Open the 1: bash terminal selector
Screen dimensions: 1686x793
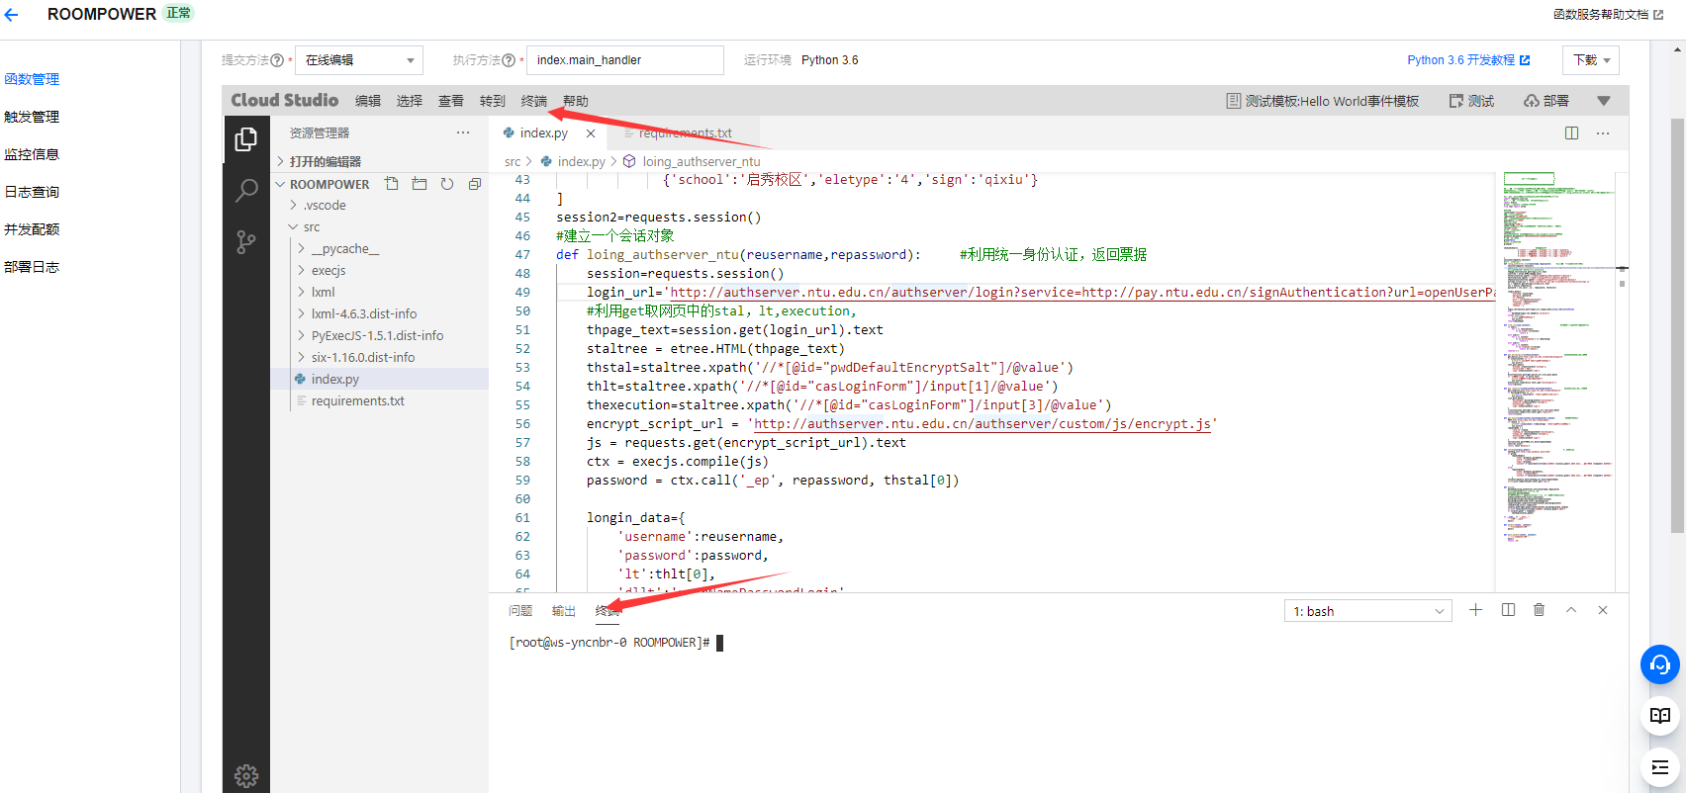pos(1367,611)
